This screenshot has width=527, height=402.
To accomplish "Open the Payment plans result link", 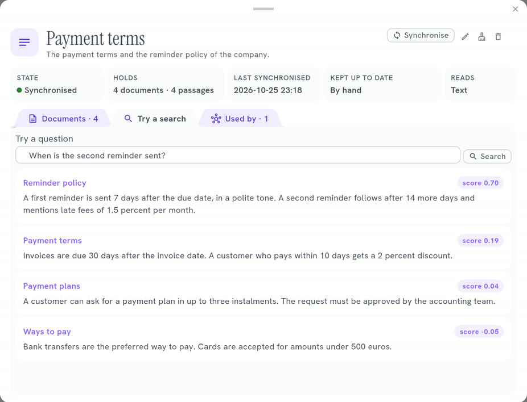I will click(52, 286).
